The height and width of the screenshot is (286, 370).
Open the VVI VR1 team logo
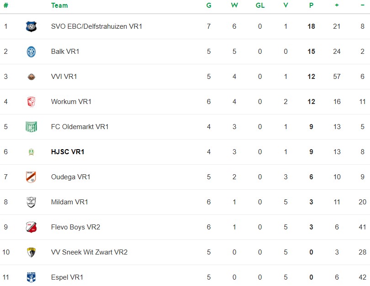(x=31, y=77)
